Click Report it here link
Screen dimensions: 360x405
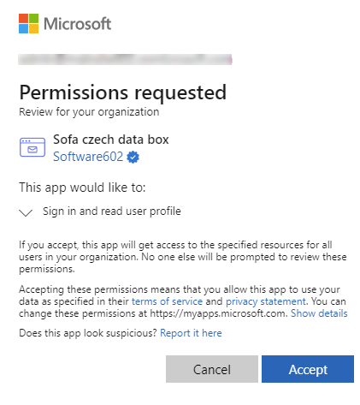click(191, 333)
